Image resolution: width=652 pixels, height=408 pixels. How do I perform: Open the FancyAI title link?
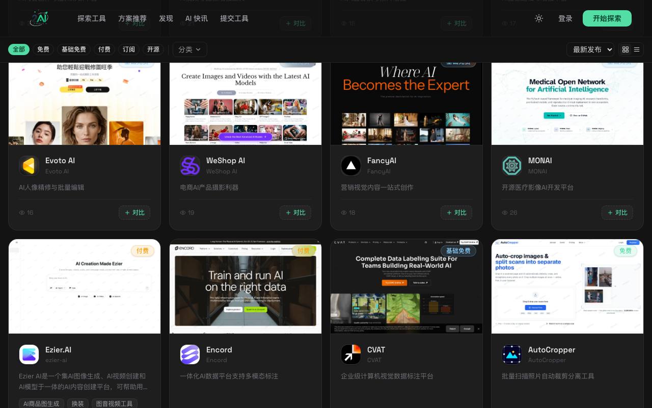click(x=382, y=161)
